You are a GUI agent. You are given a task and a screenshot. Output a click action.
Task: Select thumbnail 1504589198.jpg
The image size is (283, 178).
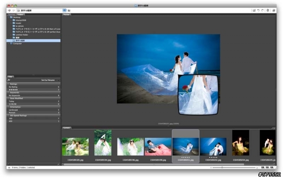pyautogui.click(x=158, y=147)
